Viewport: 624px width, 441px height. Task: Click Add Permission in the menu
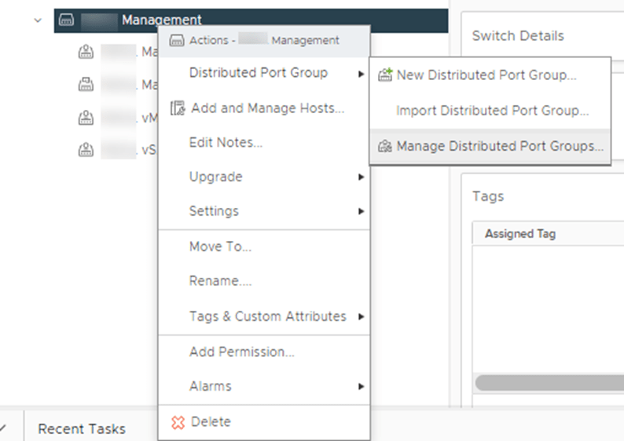point(241,352)
